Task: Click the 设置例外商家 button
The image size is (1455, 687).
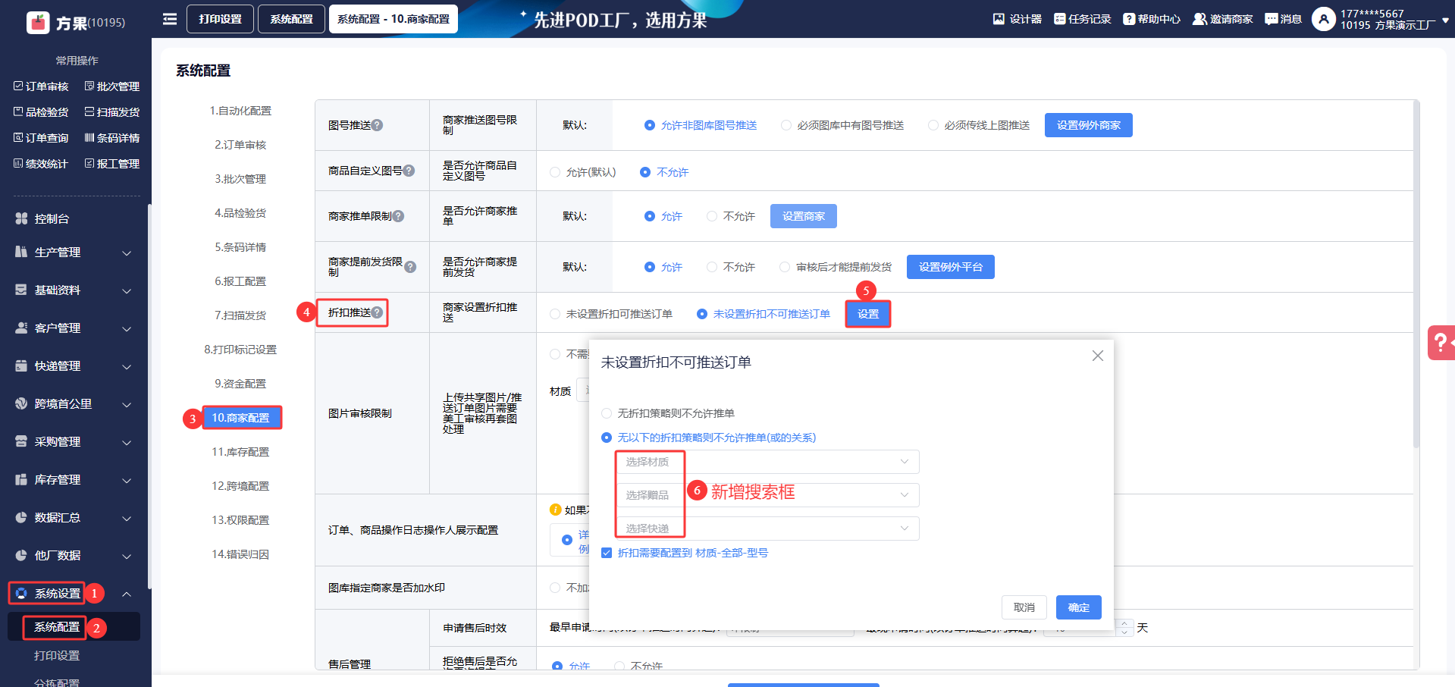Action: point(1088,125)
